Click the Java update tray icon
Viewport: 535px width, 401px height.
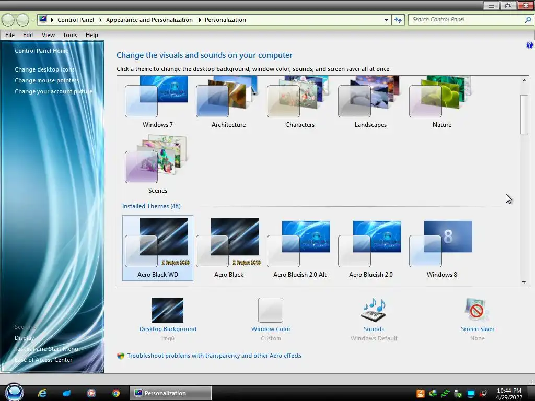tap(421, 394)
